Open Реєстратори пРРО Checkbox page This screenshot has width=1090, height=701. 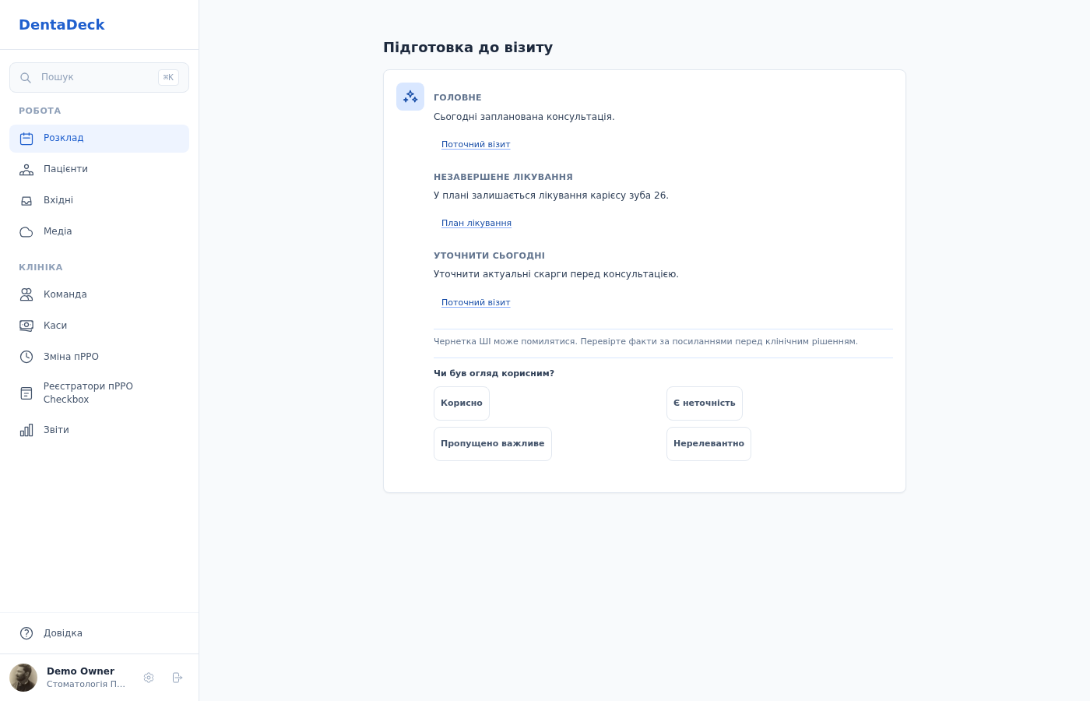click(99, 393)
